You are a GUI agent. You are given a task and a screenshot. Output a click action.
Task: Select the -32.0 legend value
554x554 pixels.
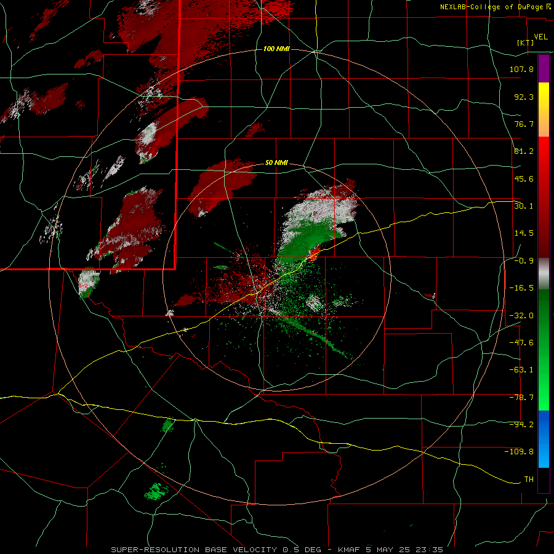click(x=521, y=316)
